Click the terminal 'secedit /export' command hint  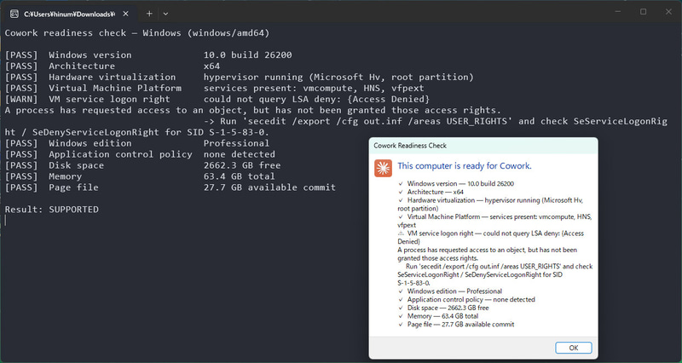(x=336, y=126)
